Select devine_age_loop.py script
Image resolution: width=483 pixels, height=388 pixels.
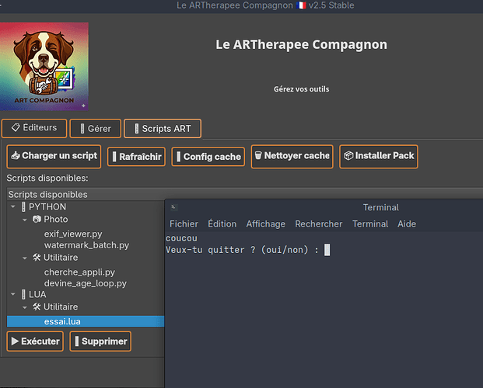coord(86,283)
